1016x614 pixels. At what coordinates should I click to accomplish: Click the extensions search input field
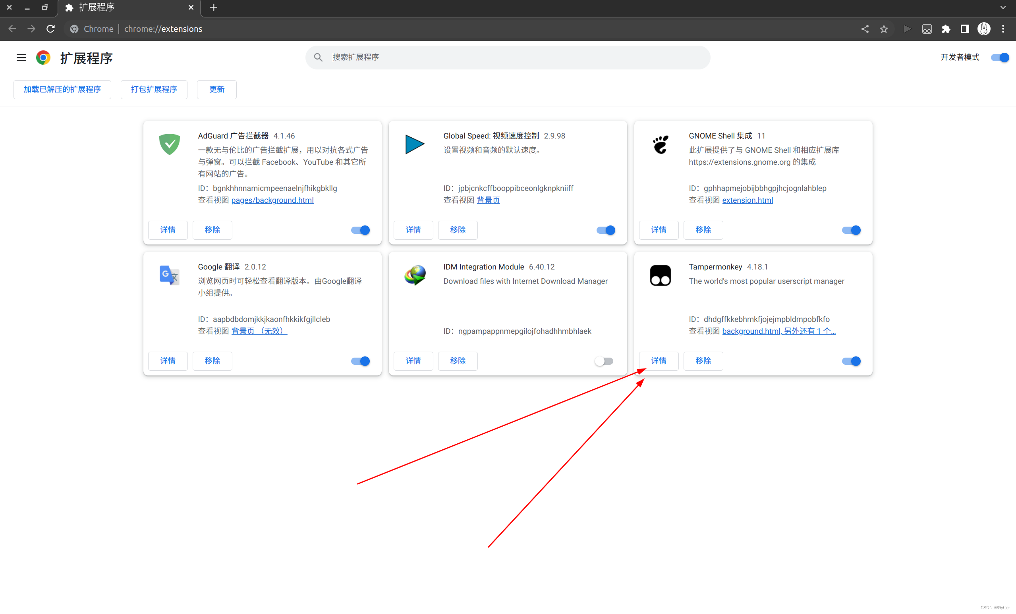(x=508, y=57)
